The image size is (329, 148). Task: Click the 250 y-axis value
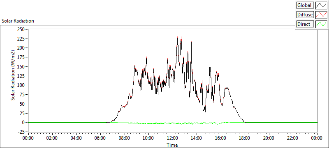[21, 29]
